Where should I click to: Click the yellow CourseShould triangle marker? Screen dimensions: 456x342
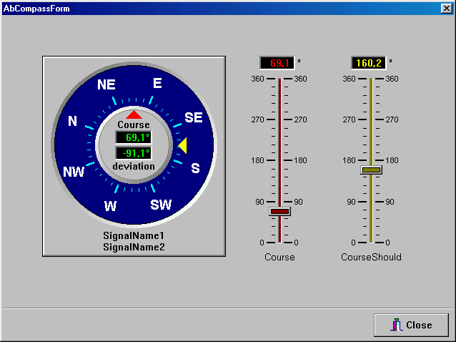[182, 145]
